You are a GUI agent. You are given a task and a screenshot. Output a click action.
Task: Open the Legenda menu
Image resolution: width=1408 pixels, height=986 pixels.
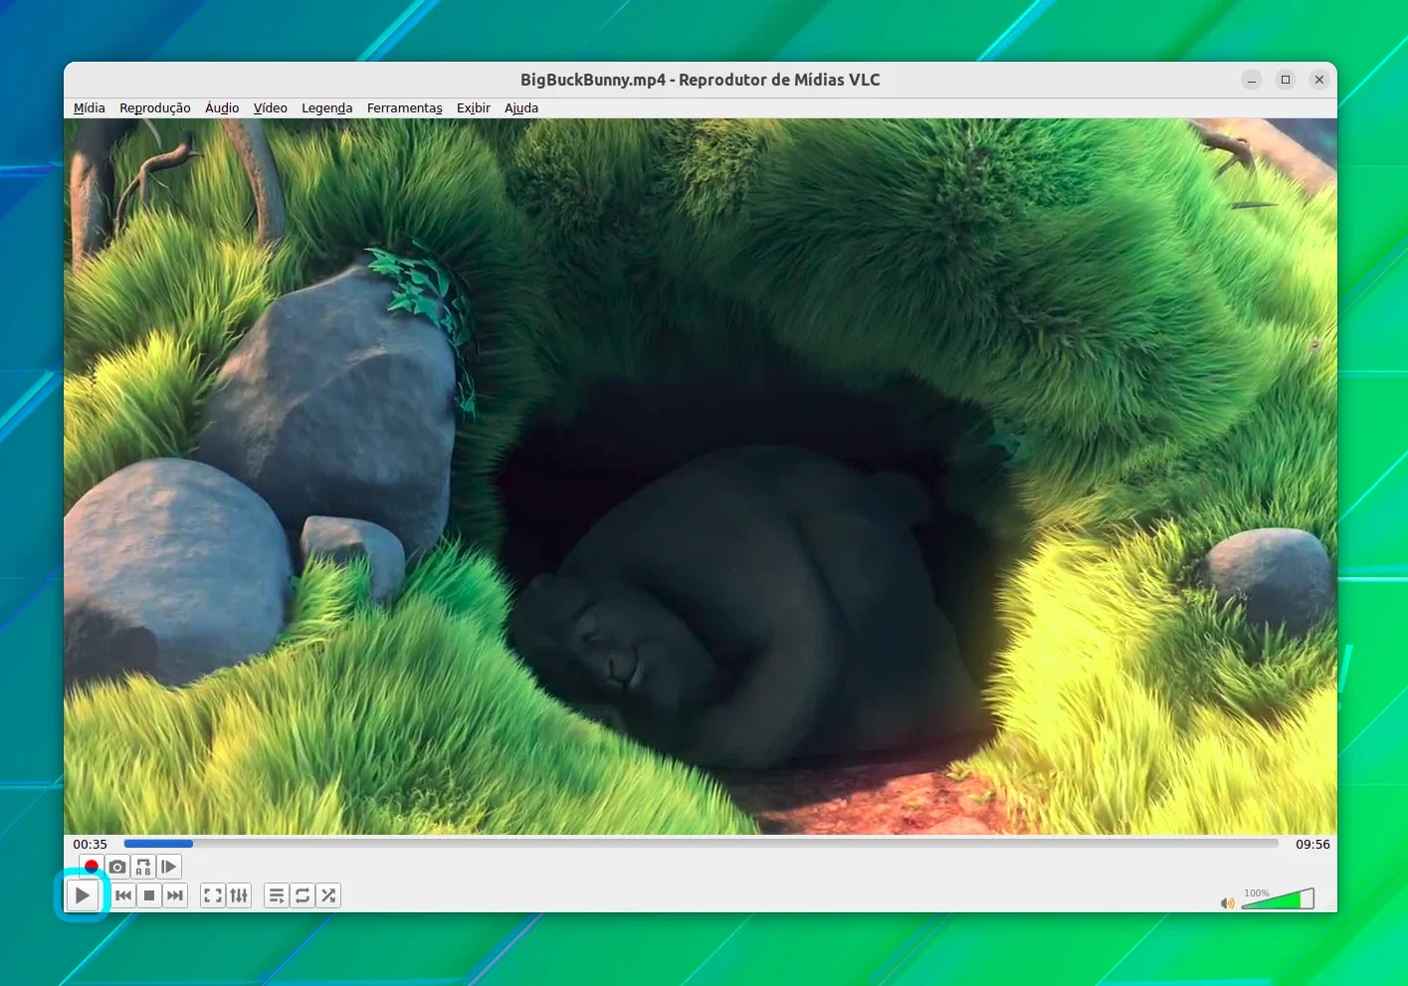click(x=327, y=107)
